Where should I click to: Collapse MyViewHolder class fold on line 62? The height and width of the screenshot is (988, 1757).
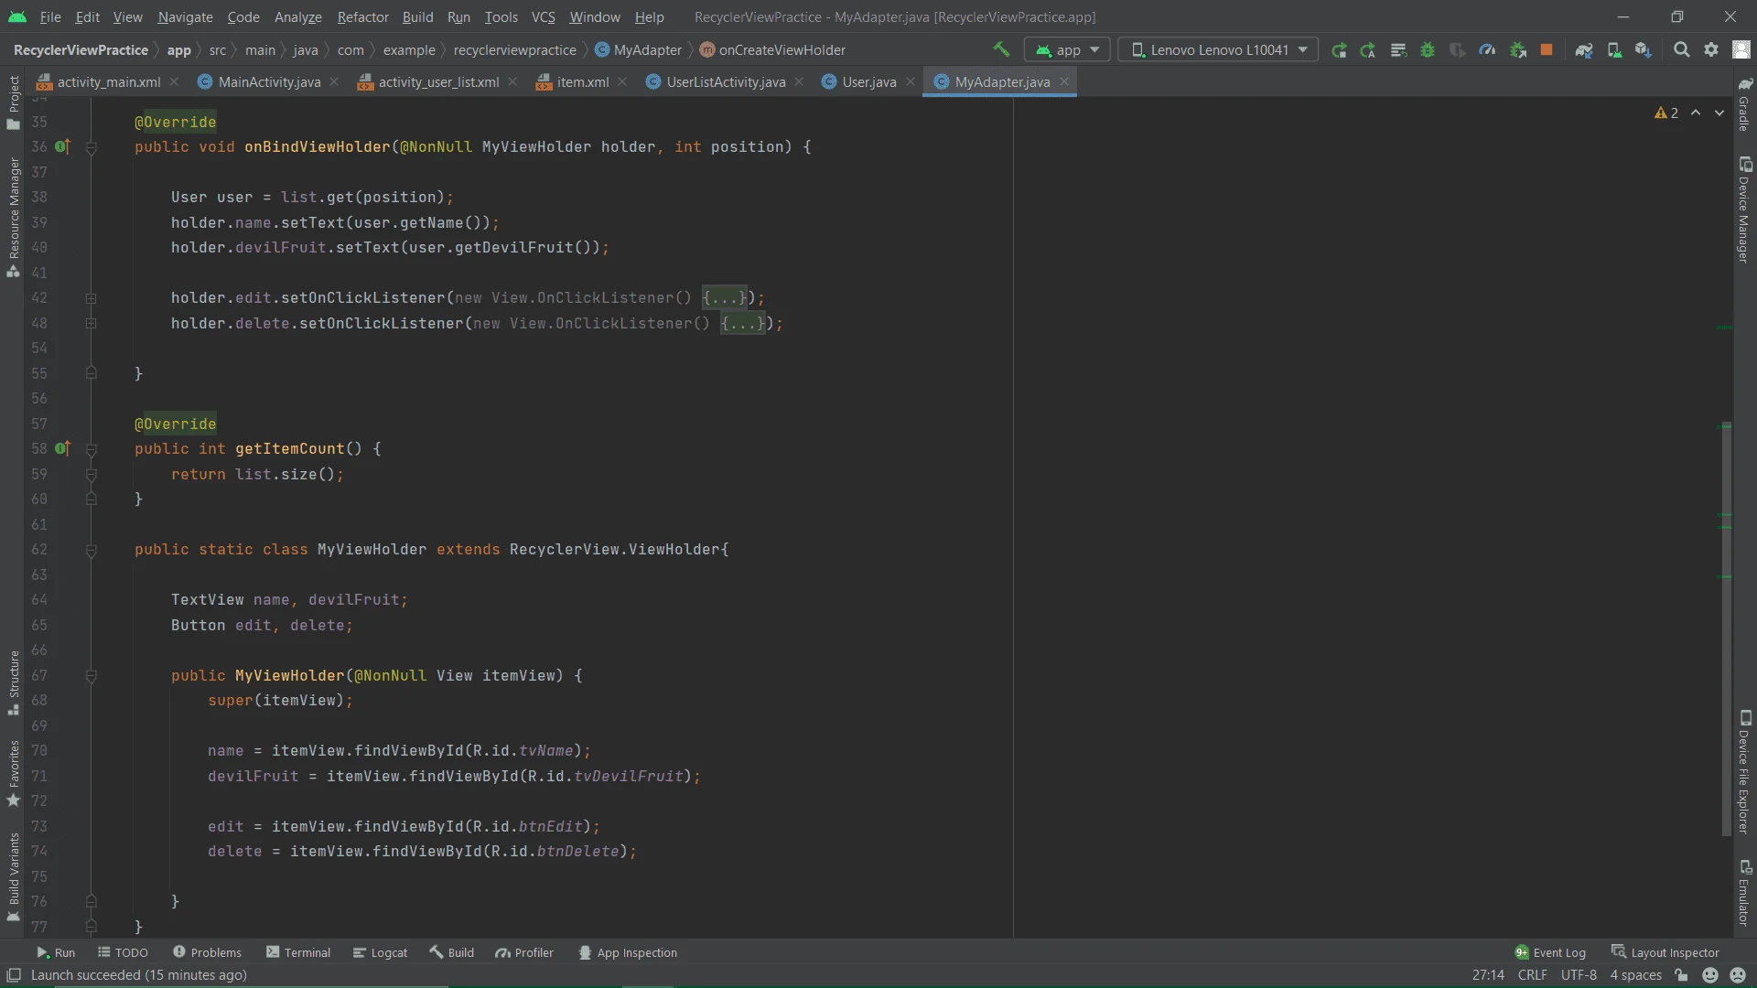91,550
